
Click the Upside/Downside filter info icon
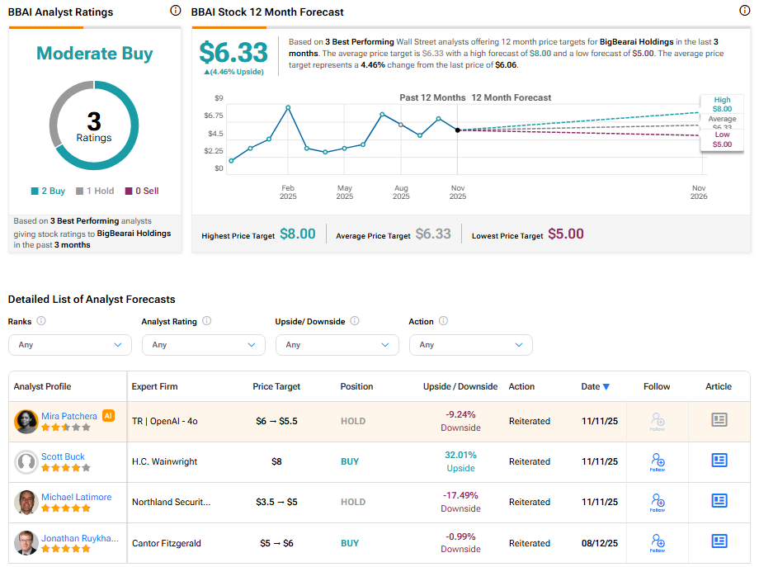[x=354, y=321]
